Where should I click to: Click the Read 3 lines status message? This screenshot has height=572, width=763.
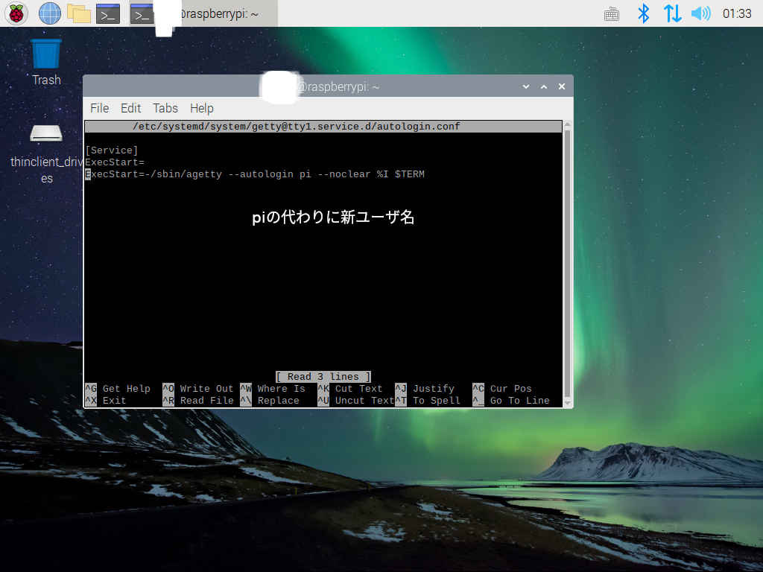(323, 376)
